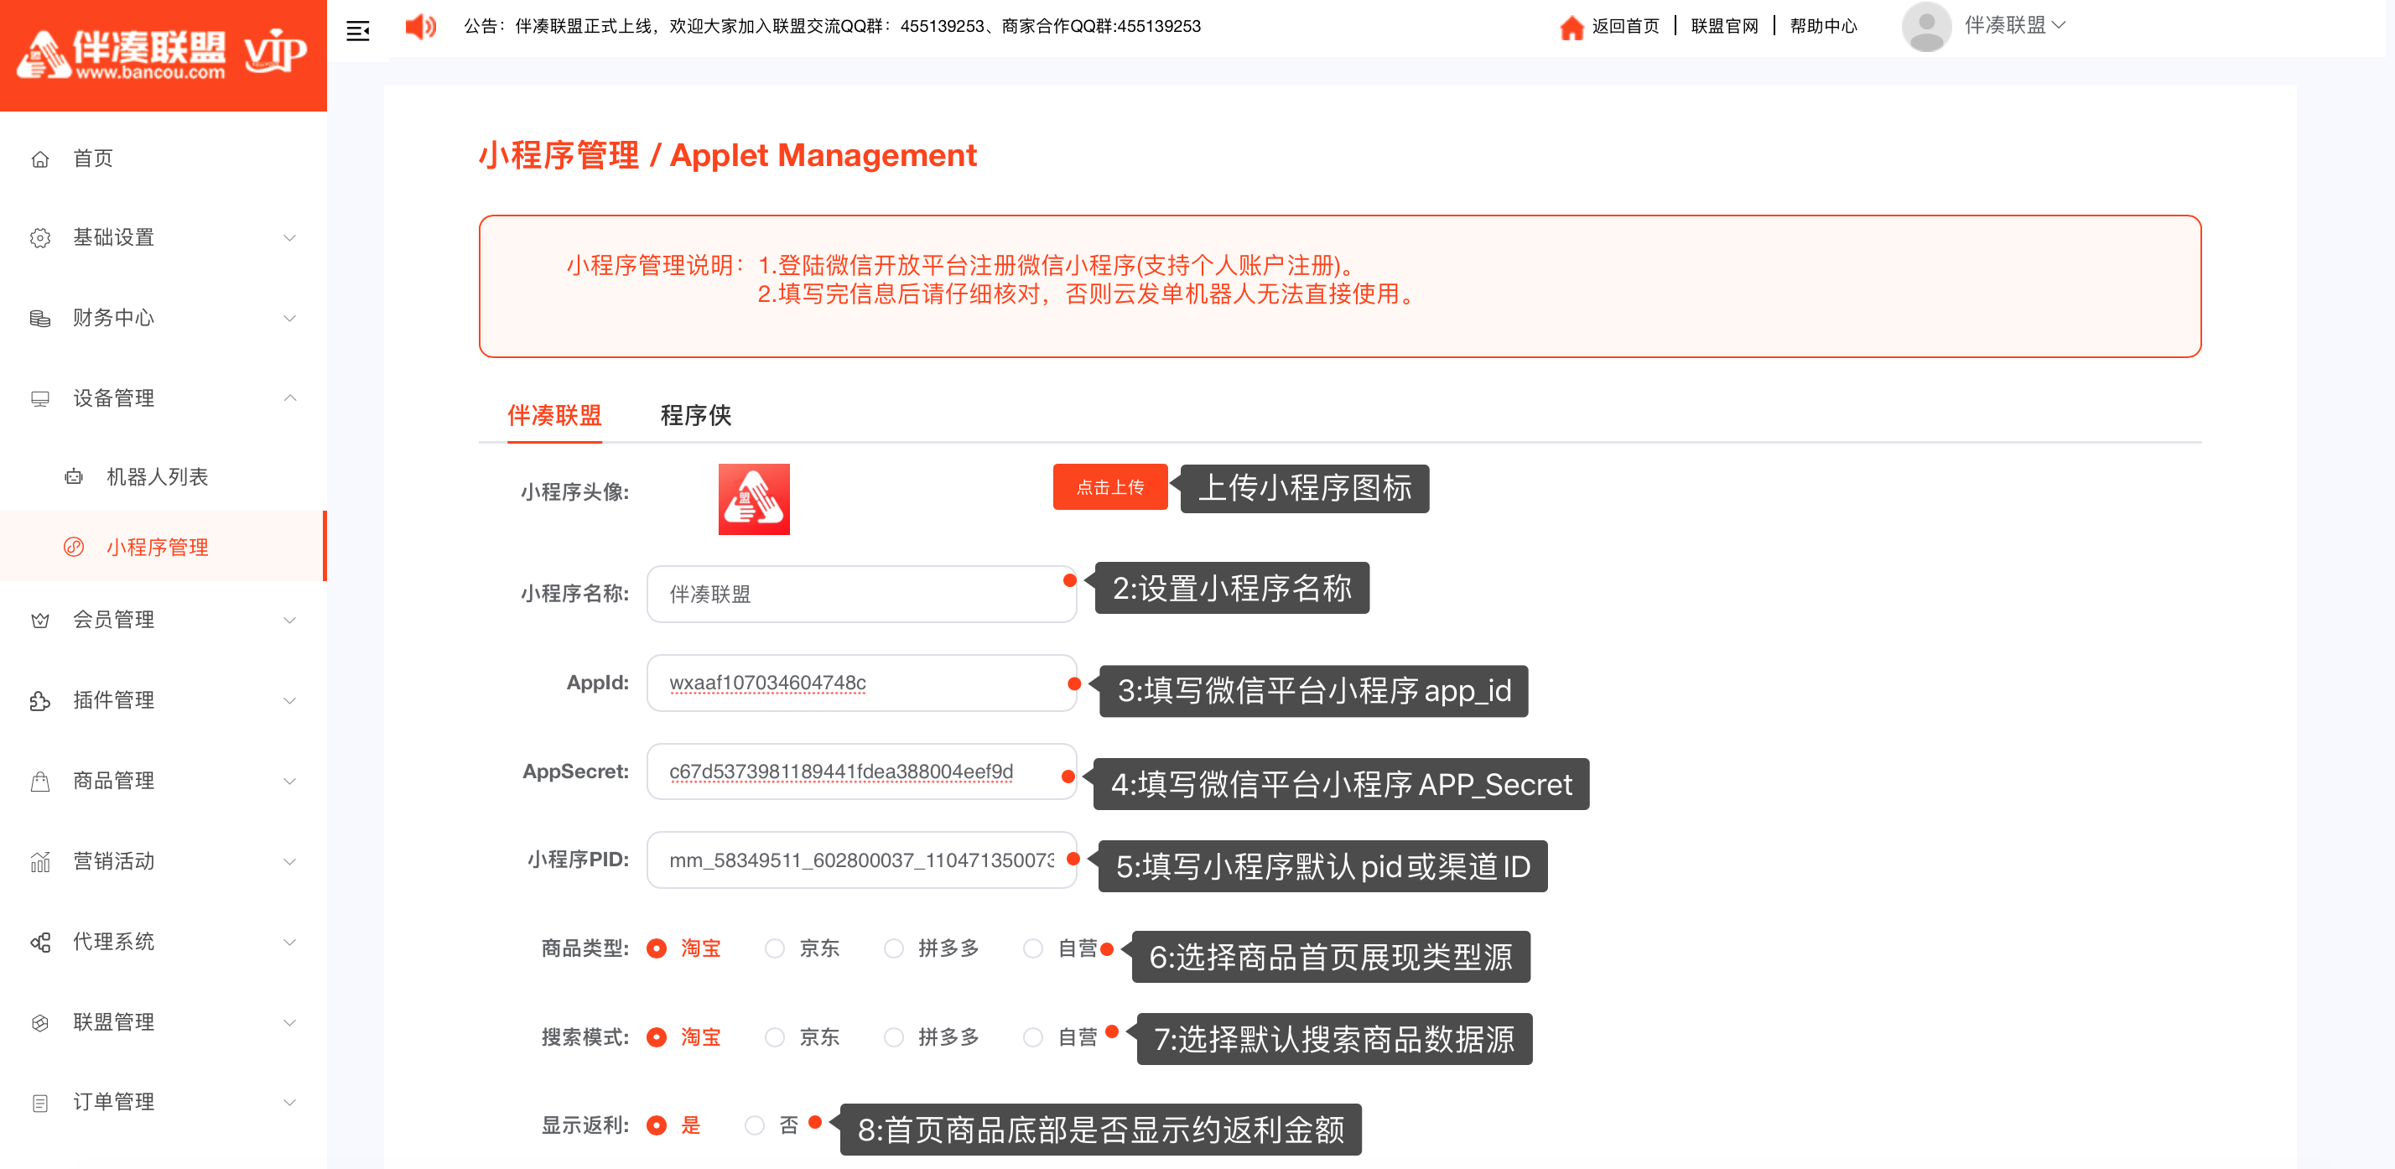Viewport: 2395px width, 1169px height.
Task: Open the 小程序管理 submenu item
Action: click(x=163, y=547)
